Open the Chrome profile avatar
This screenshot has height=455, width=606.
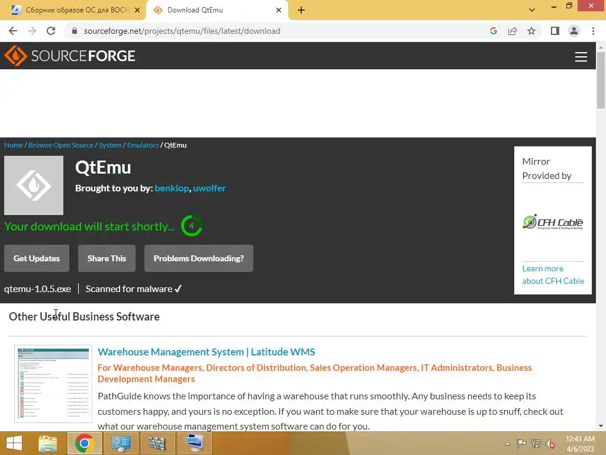[x=574, y=31]
